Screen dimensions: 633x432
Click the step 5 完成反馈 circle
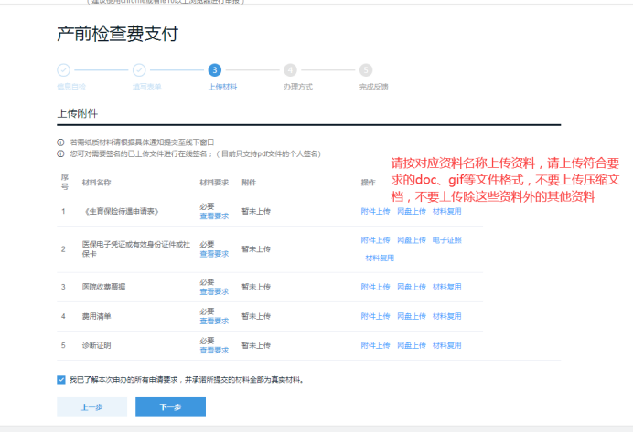pyautogui.click(x=366, y=70)
